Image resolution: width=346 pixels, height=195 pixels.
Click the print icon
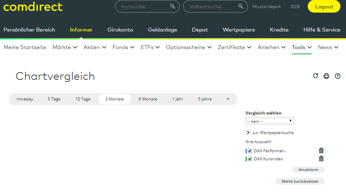(x=326, y=76)
